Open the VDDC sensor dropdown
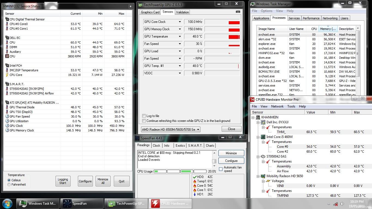Image resolution: width=372 pixels, height=209 pixels. coord(180,73)
